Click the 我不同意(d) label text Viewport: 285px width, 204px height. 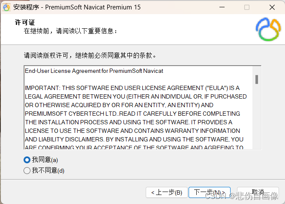pyautogui.click(x=48, y=171)
